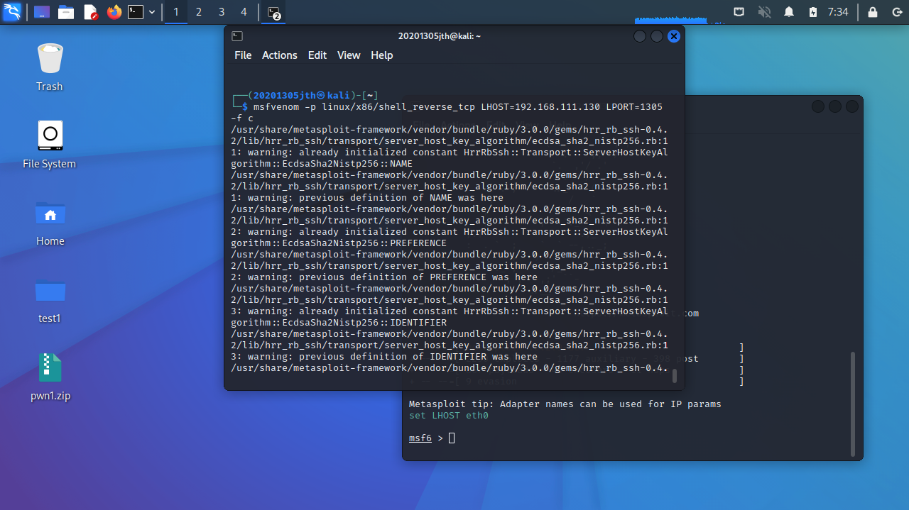Minimize the front terminal window
The image size is (909, 510).
coord(640,36)
